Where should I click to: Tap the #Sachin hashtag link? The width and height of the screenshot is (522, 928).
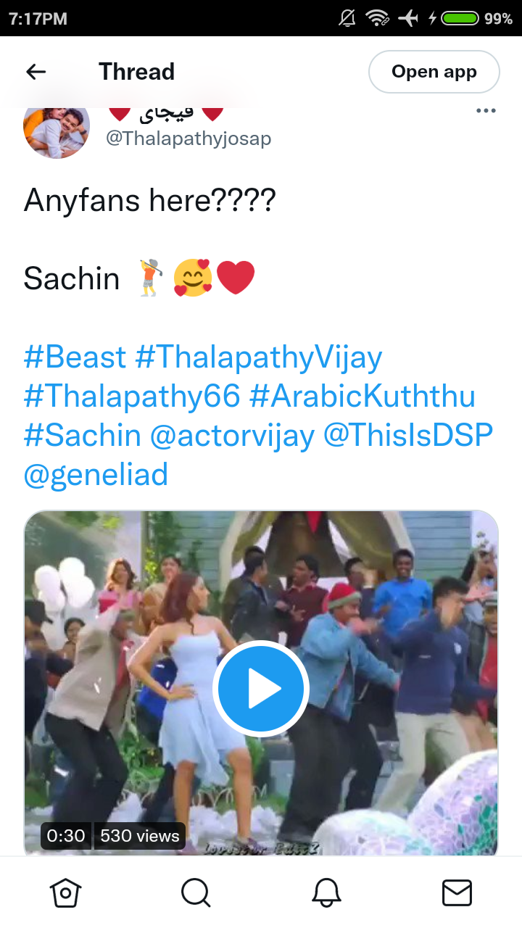tap(83, 436)
